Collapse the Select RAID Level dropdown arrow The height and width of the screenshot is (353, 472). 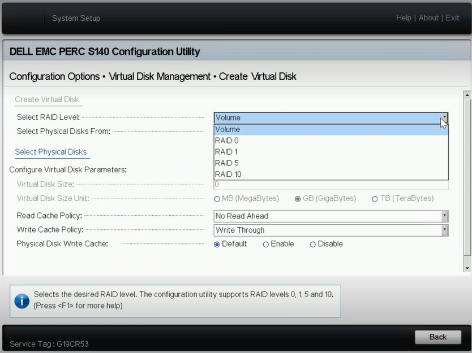pos(444,118)
